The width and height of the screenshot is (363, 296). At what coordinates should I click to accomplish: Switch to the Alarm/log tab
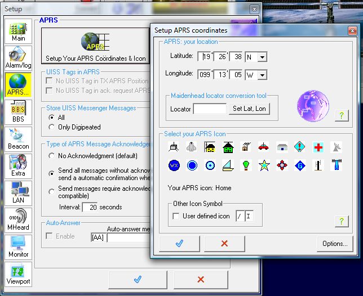coord(18,58)
